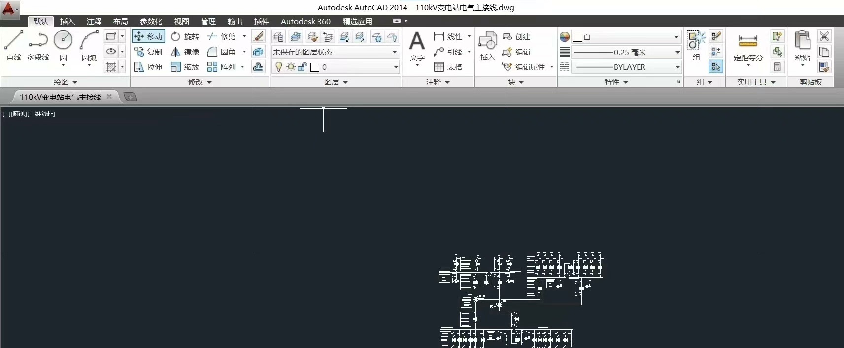Select the 多段线 polyline tool
This screenshot has width=844, height=348.
point(38,46)
